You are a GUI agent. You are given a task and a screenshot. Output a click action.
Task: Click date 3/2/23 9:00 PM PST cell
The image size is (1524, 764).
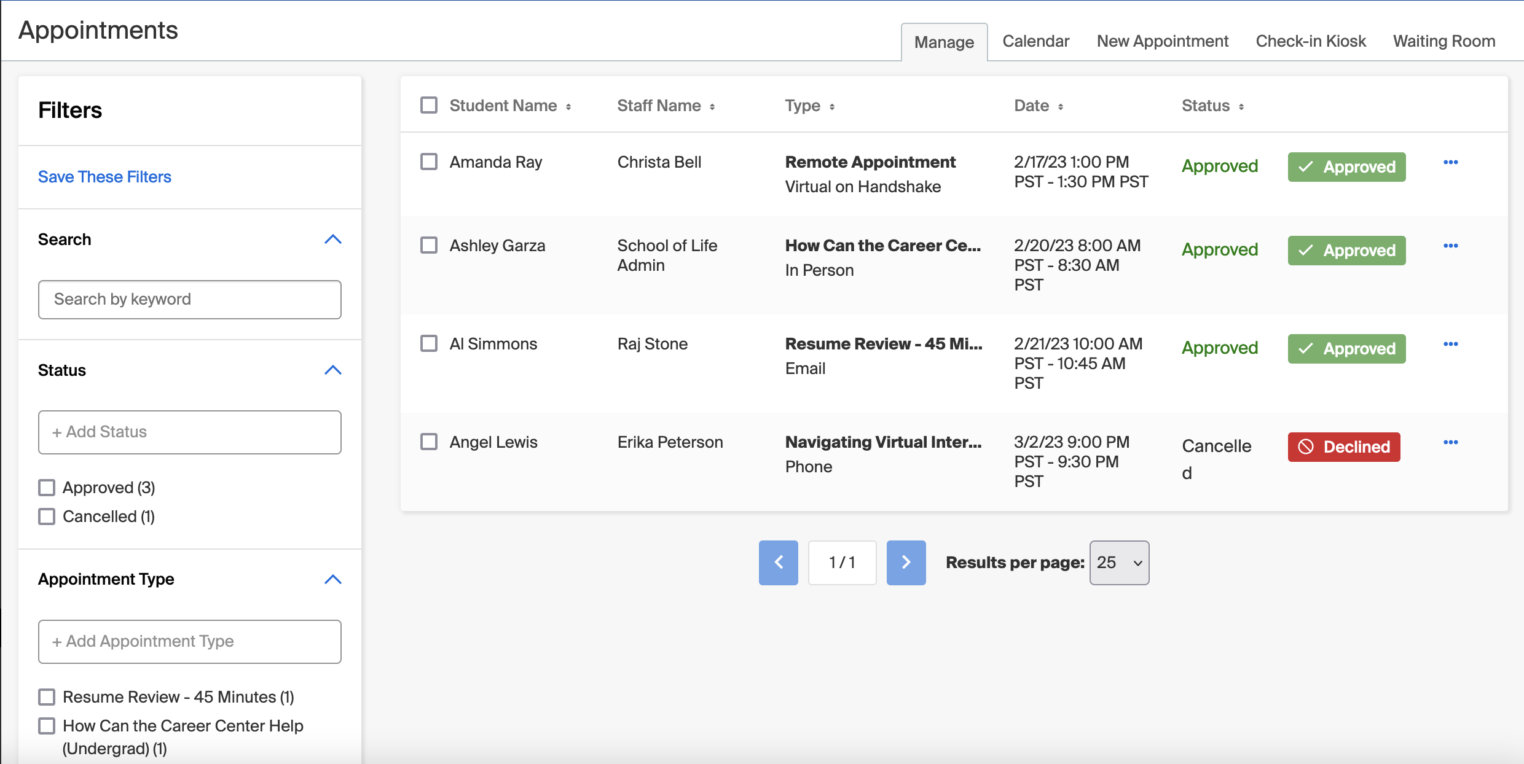[1072, 462]
